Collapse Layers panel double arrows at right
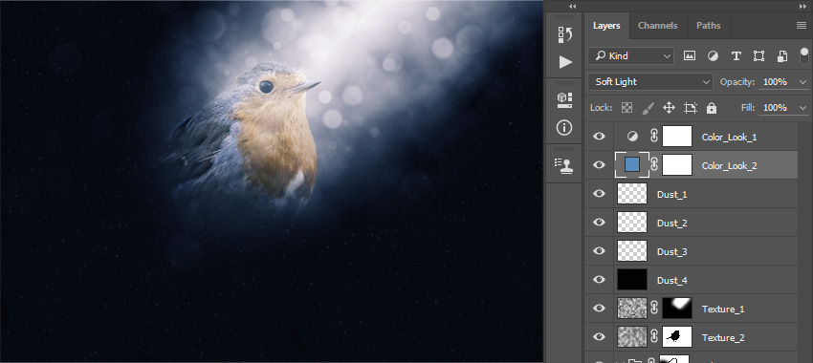Image resolution: width=813 pixels, height=363 pixels. click(802, 7)
